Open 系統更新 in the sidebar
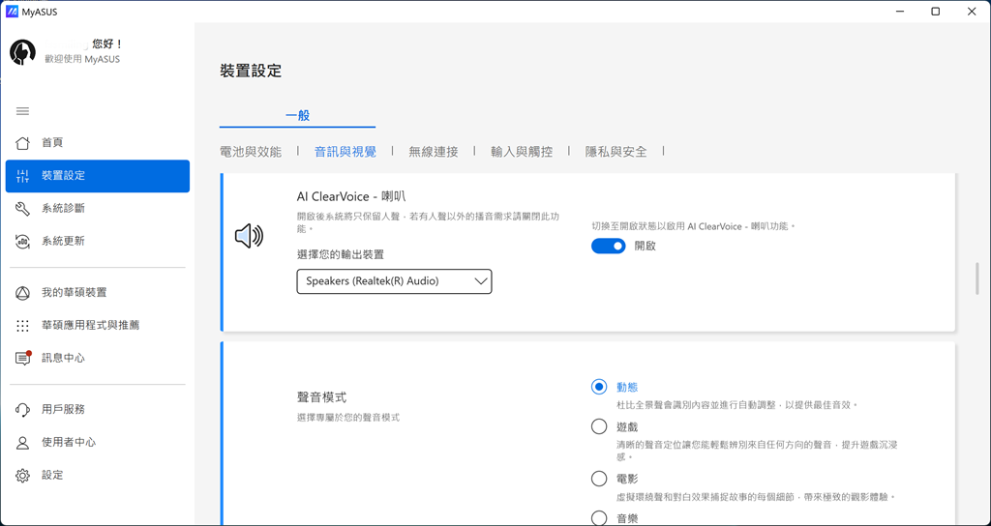The height and width of the screenshot is (526, 991). pyautogui.click(x=98, y=241)
